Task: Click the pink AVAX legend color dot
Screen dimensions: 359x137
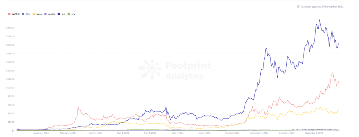Action: tap(10, 14)
